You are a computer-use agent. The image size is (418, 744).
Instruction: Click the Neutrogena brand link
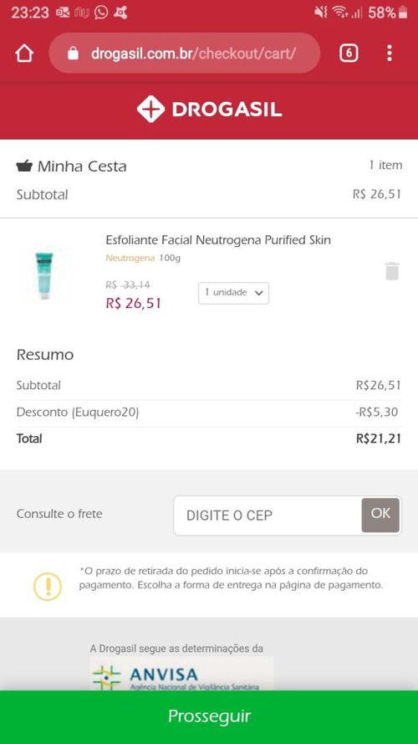click(x=130, y=259)
